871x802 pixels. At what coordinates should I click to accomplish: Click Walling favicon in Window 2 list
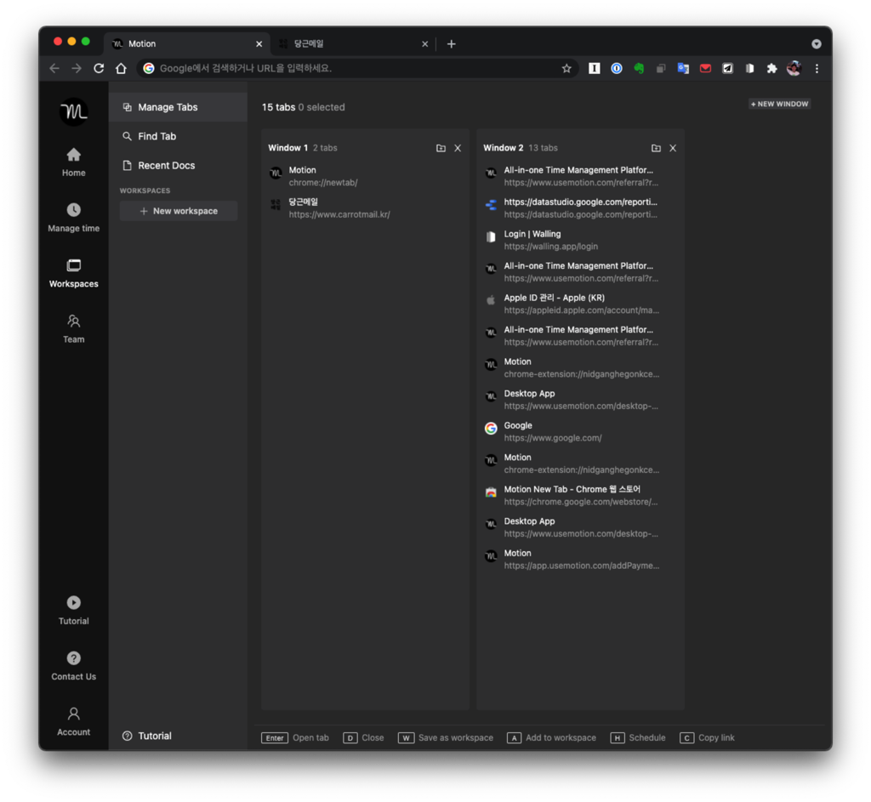tap(491, 237)
